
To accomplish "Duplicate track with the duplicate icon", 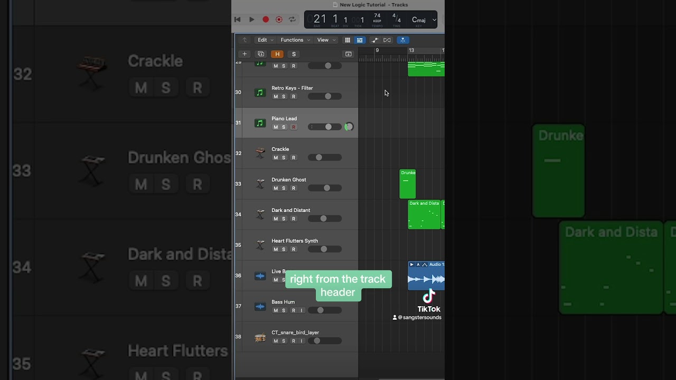I will coord(261,54).
